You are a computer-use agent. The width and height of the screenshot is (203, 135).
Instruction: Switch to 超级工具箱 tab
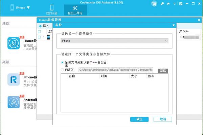[x=75, y=10]
